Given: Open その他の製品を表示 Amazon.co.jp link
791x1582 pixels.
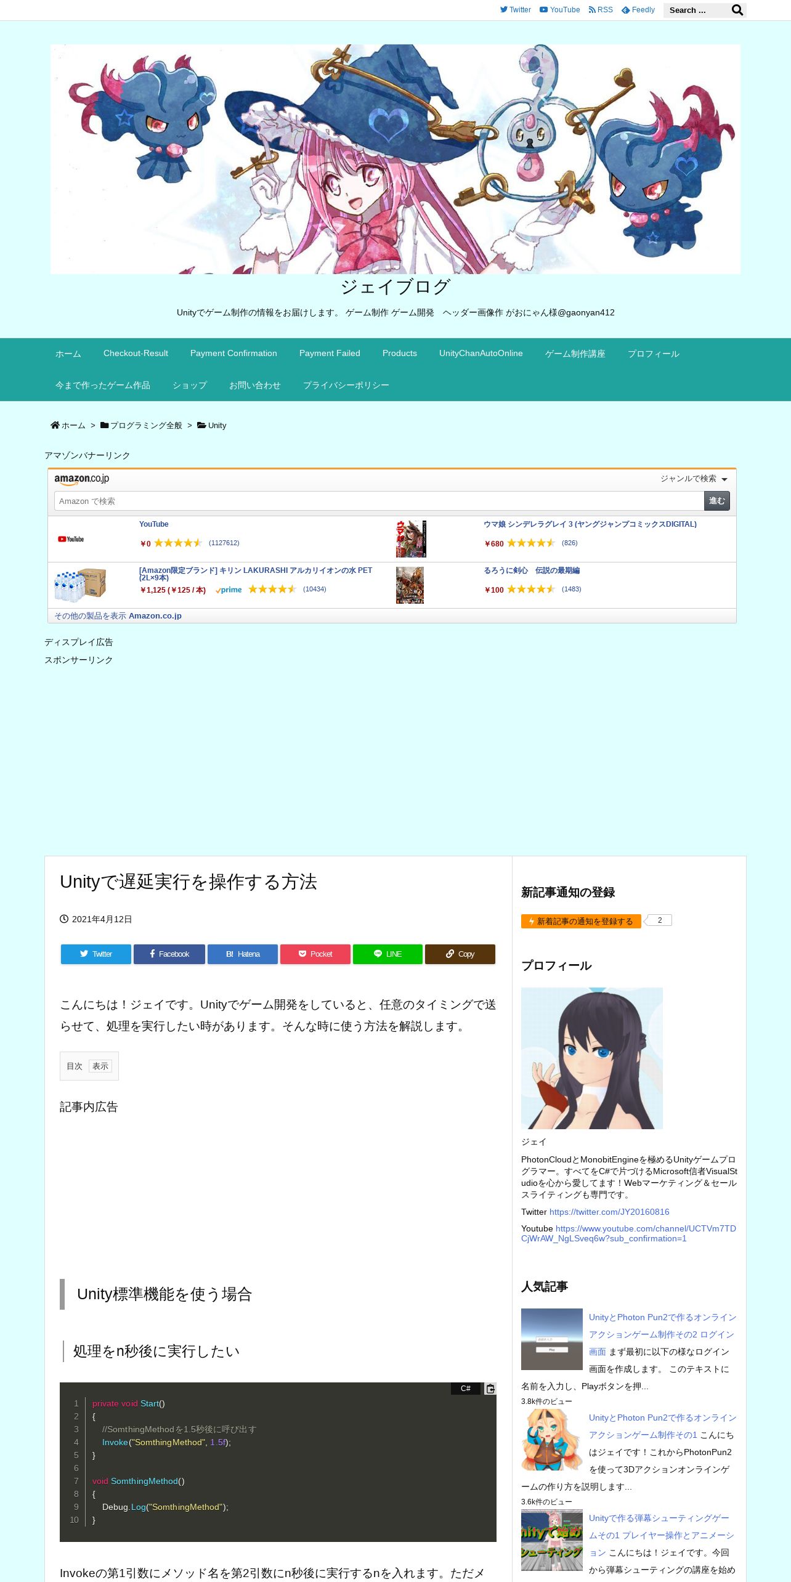Looking at the screenshot, I should [x=118, y=615].
